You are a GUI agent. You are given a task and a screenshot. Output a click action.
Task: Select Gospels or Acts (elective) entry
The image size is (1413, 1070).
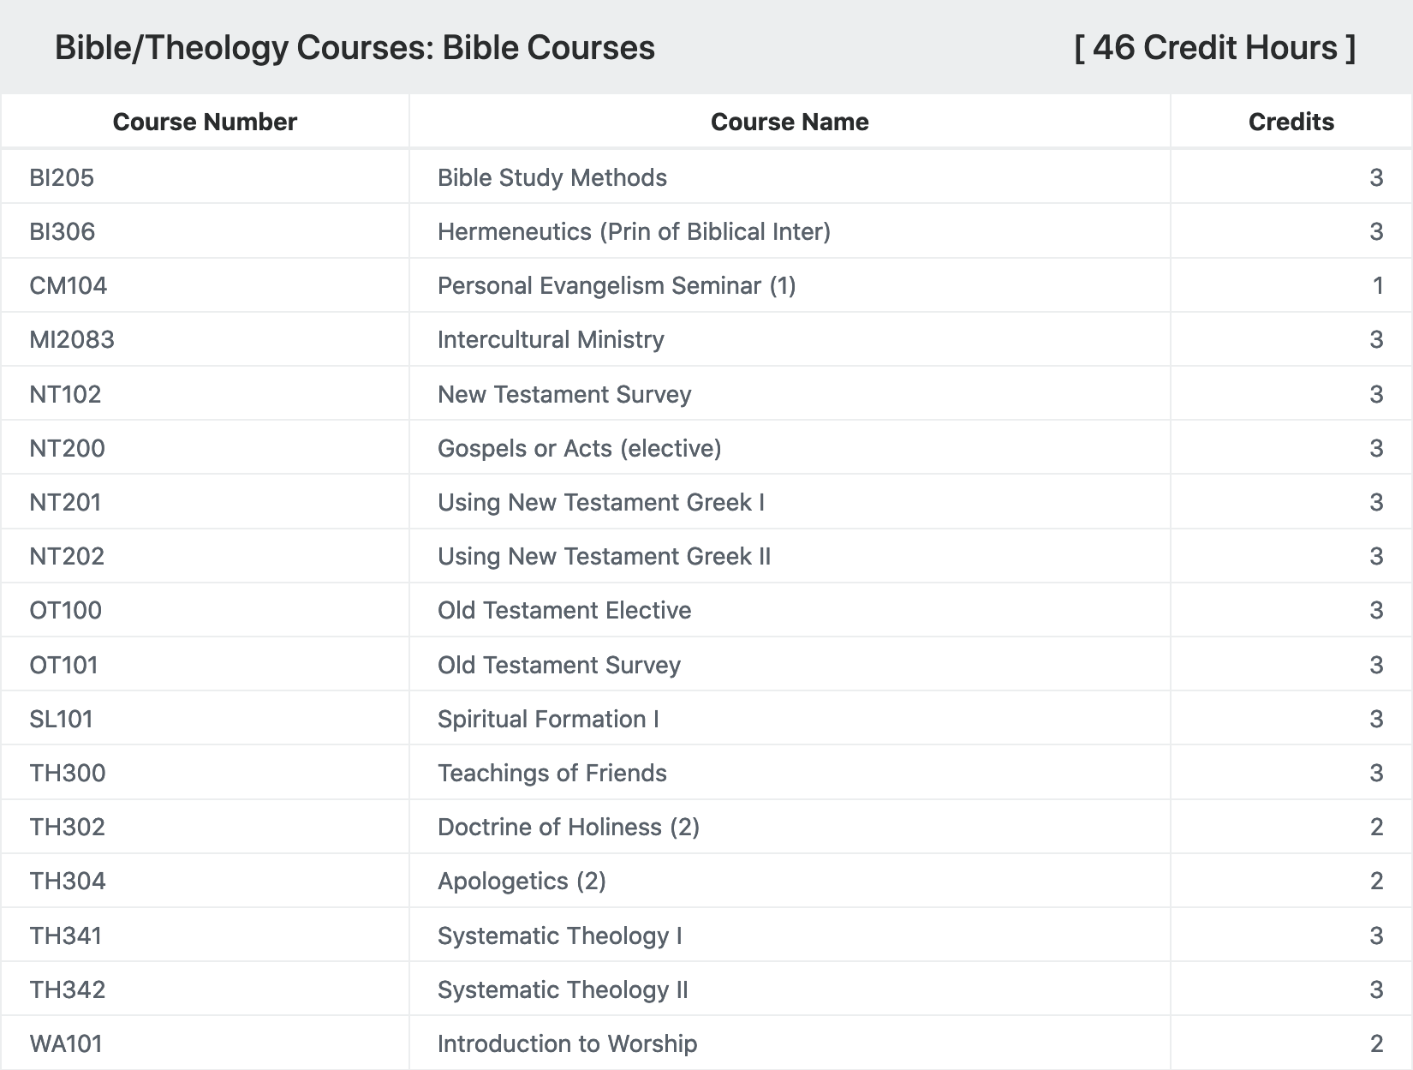[580, 448]
